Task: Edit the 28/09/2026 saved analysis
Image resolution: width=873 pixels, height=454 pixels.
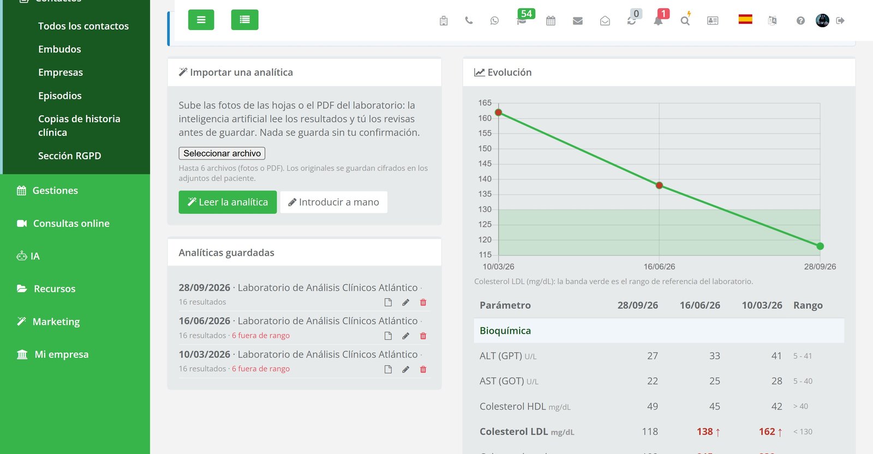Action: coord(405,302)
